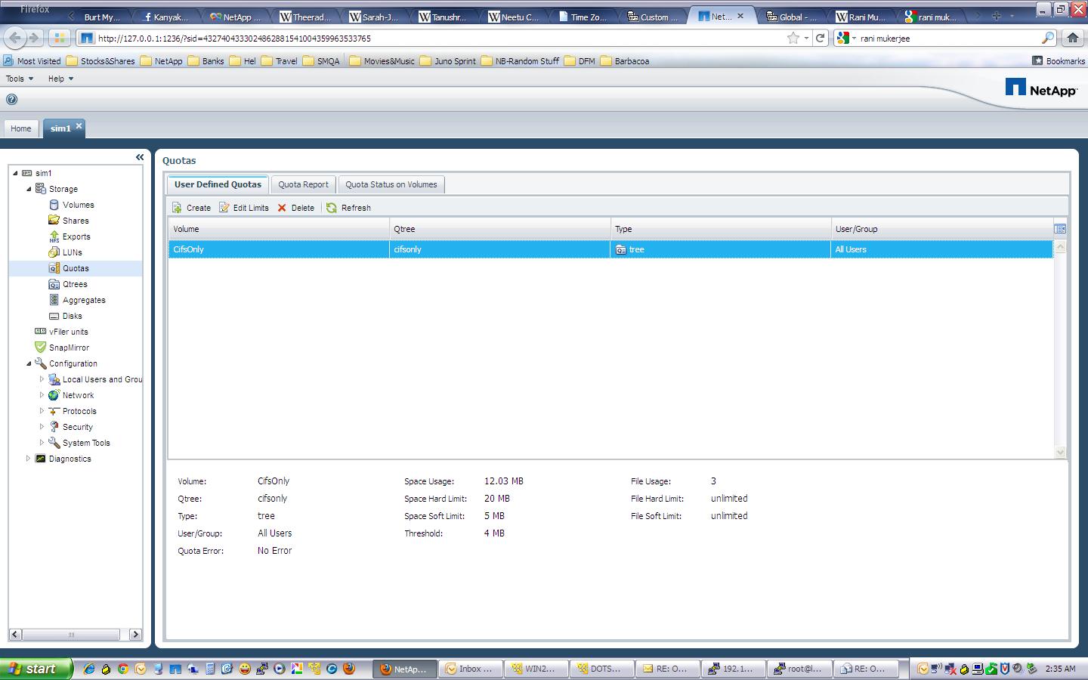
Task: Click the left panel horizontal scrollbar
Action: pyautogui.click(x=72, y=635)
